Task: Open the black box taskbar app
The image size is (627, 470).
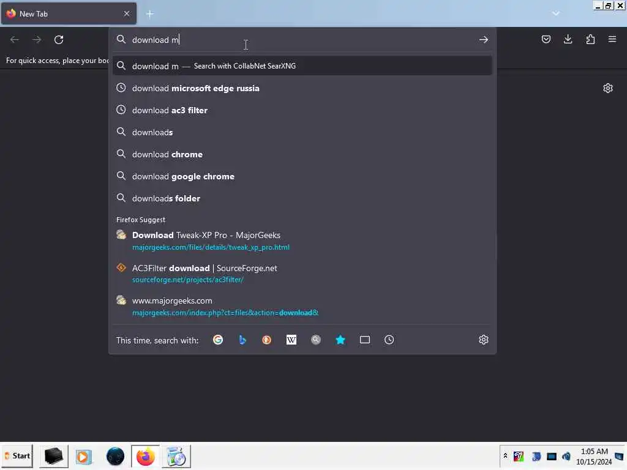Action: pyautogui.click(x=54, y=456)
